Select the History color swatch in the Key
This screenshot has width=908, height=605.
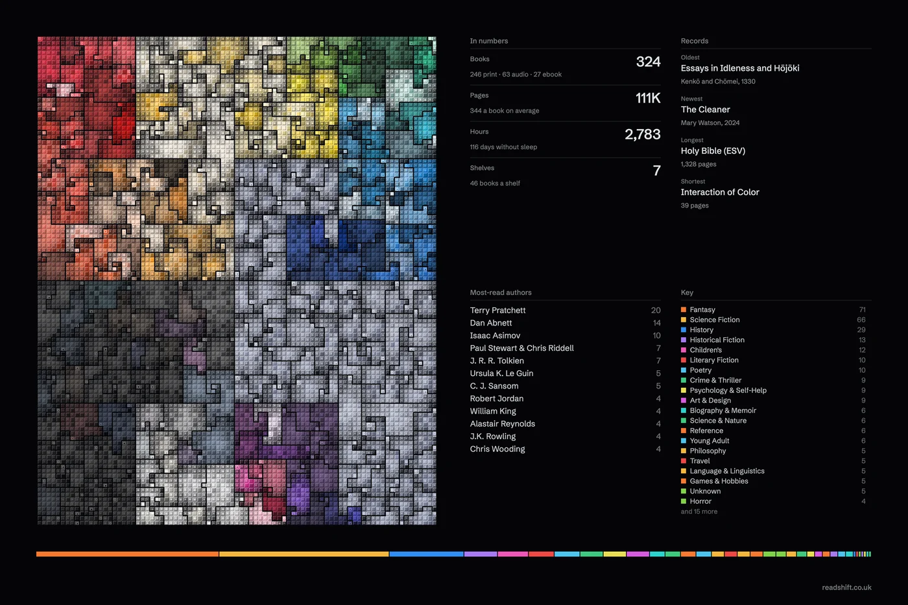[x=684, y=330]
